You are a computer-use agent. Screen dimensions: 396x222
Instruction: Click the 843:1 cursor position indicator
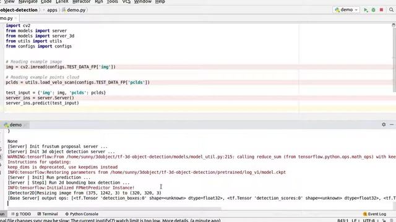pyautogui.click(x=343, y=221)
